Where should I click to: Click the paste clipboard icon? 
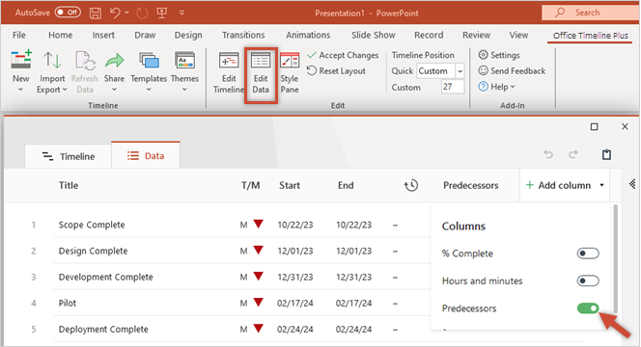coord(606,154)
